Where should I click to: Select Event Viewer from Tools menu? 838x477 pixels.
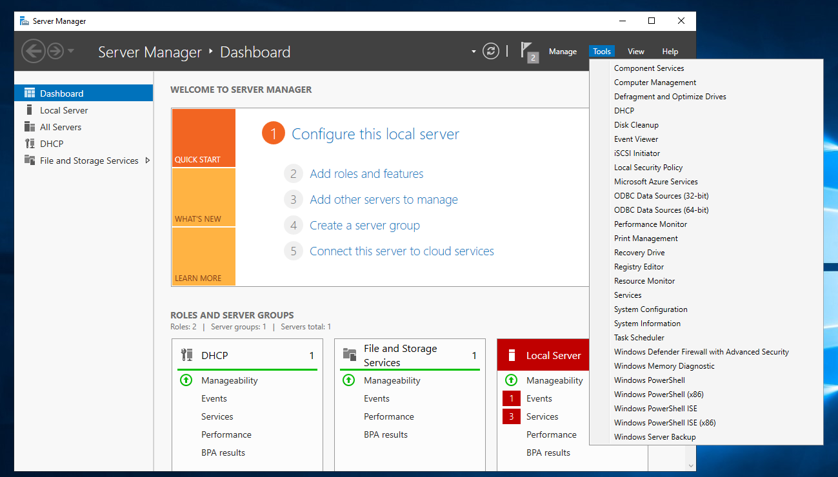[x=636, y=139]
